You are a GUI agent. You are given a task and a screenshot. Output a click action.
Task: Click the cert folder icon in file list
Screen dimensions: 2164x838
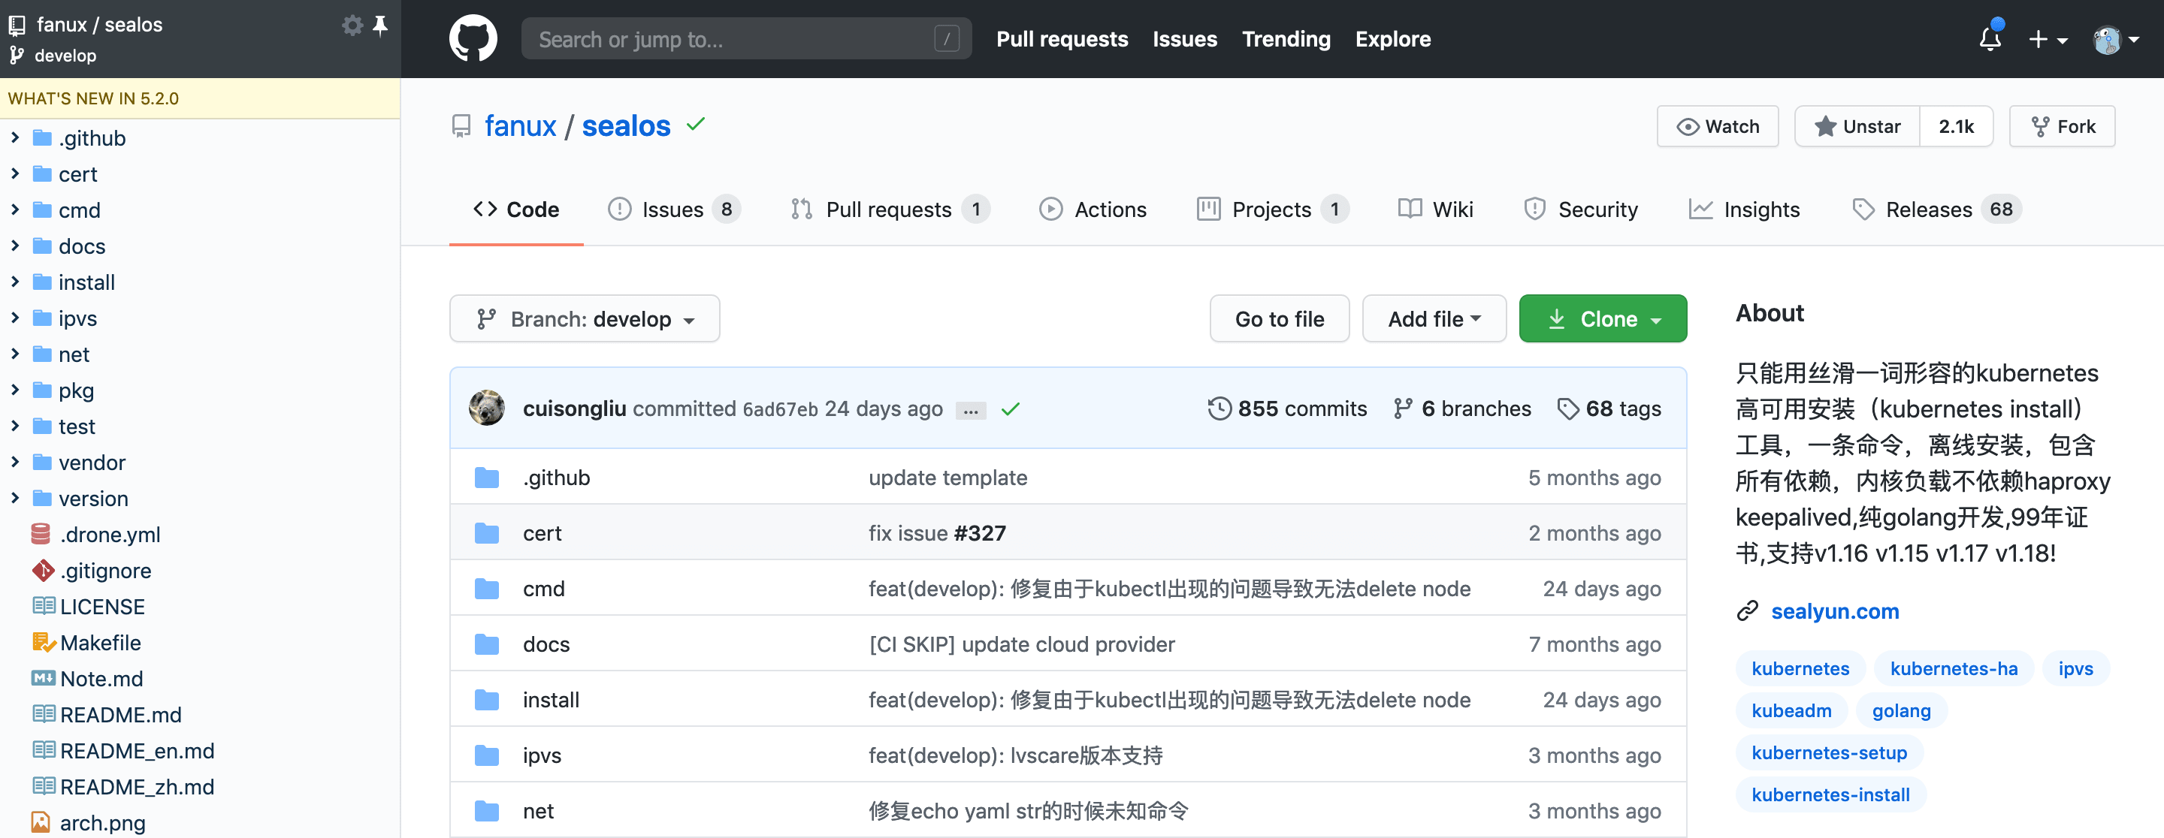click(x=486, y=533)
